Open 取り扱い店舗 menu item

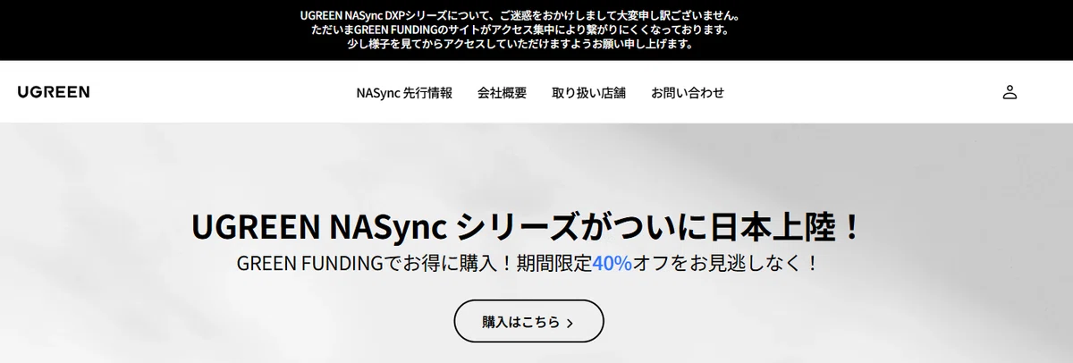588,92
